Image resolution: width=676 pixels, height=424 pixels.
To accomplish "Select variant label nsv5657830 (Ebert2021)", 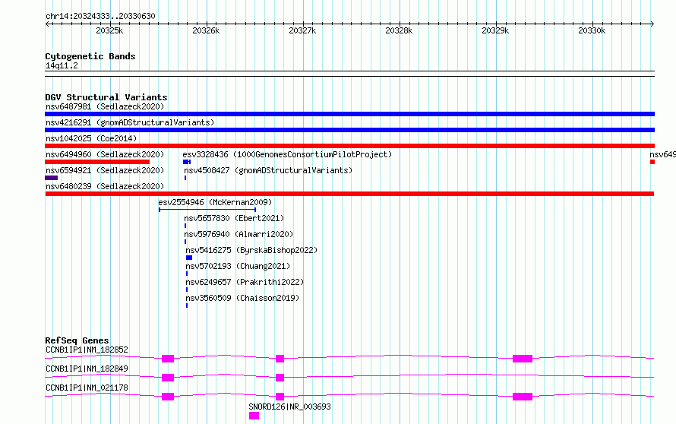I will pos(234,218).
